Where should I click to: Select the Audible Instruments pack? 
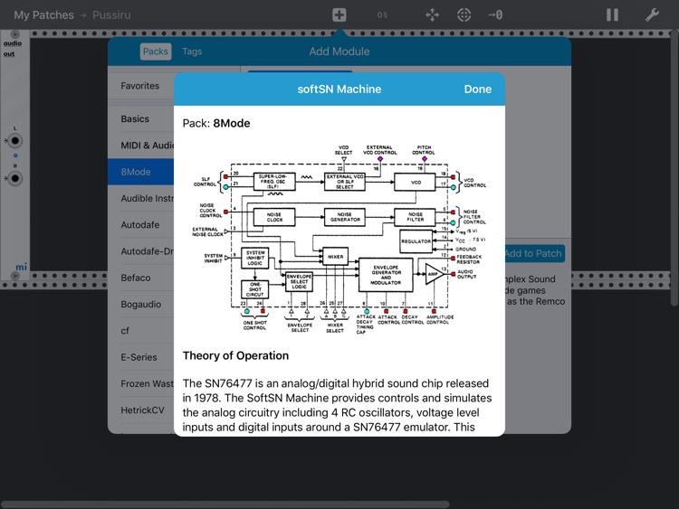tap(140, 199)
